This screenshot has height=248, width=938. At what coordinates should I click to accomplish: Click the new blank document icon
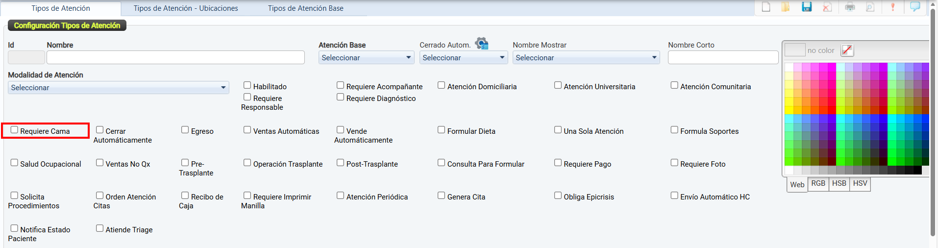click(x=766, y=7)
